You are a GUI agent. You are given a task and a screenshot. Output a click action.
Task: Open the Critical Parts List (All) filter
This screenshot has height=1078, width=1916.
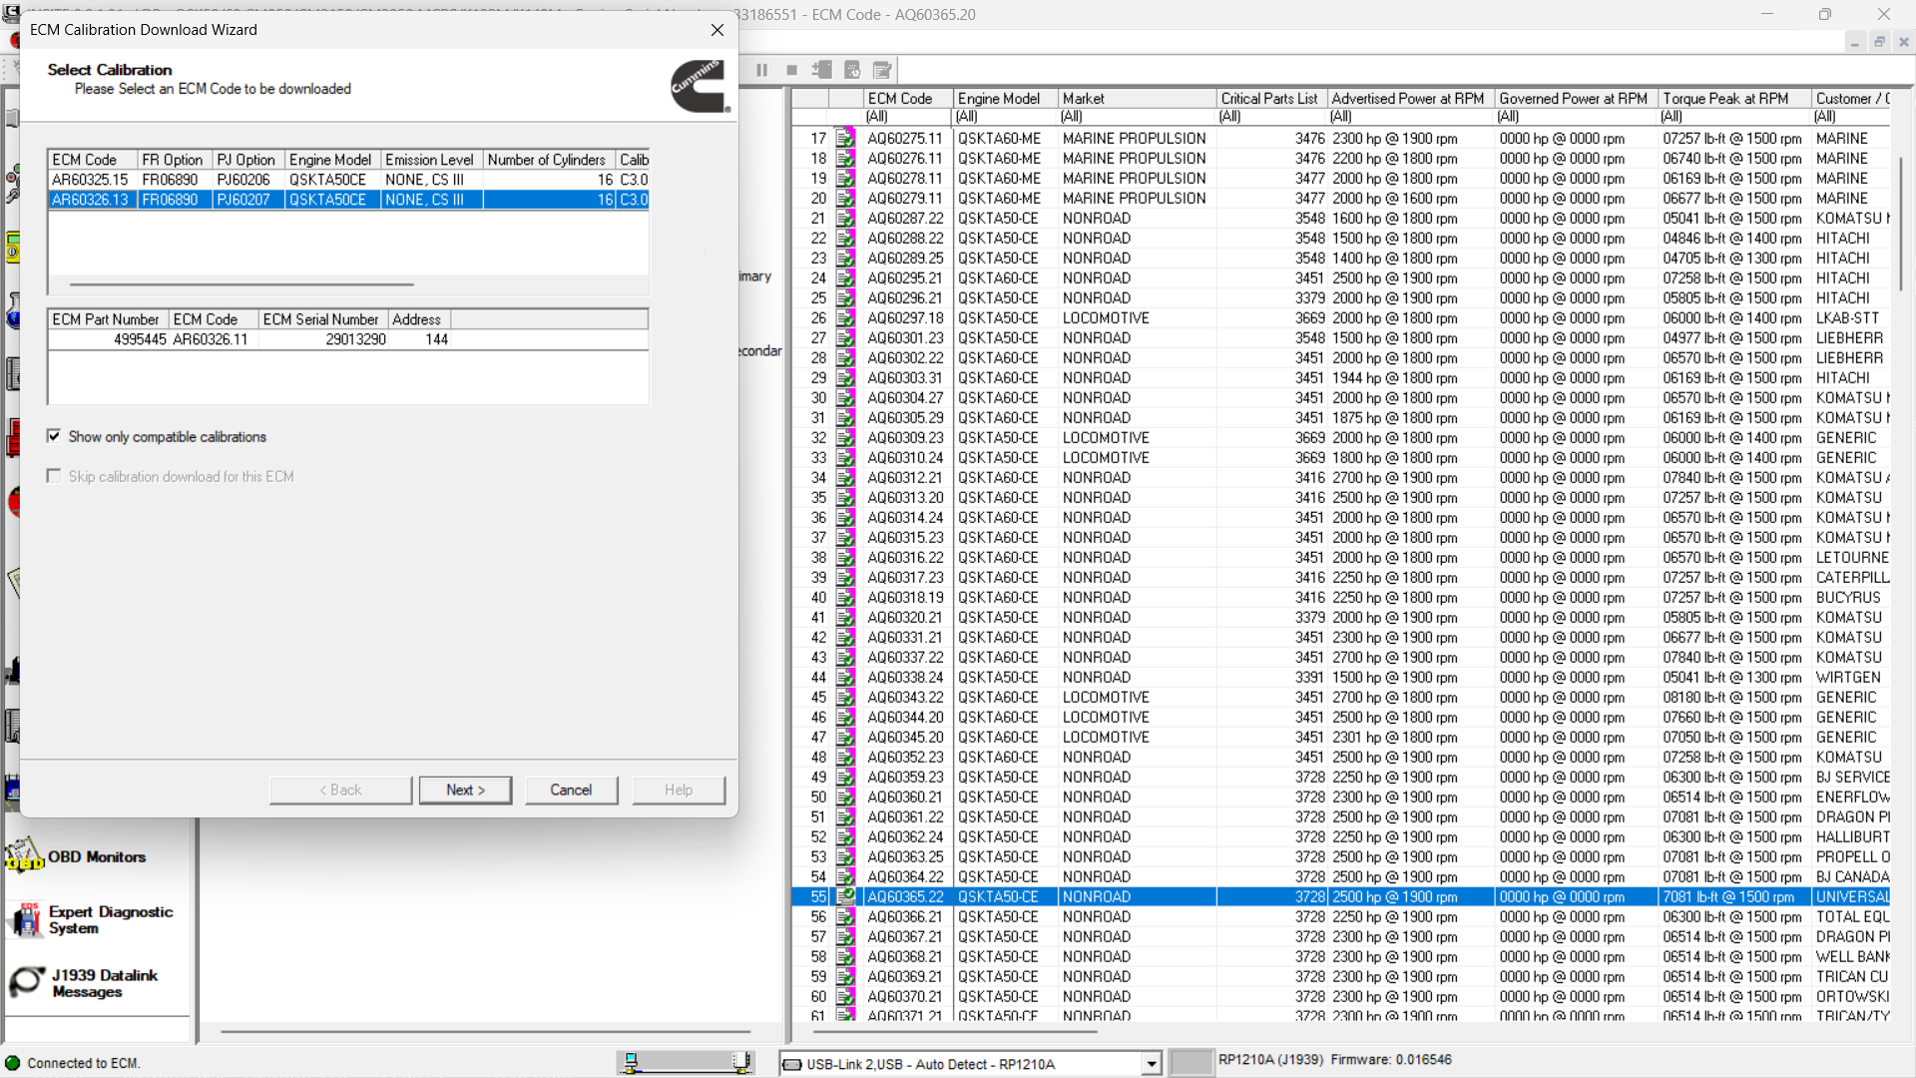pyautogui.click(x=1271, y=117)
